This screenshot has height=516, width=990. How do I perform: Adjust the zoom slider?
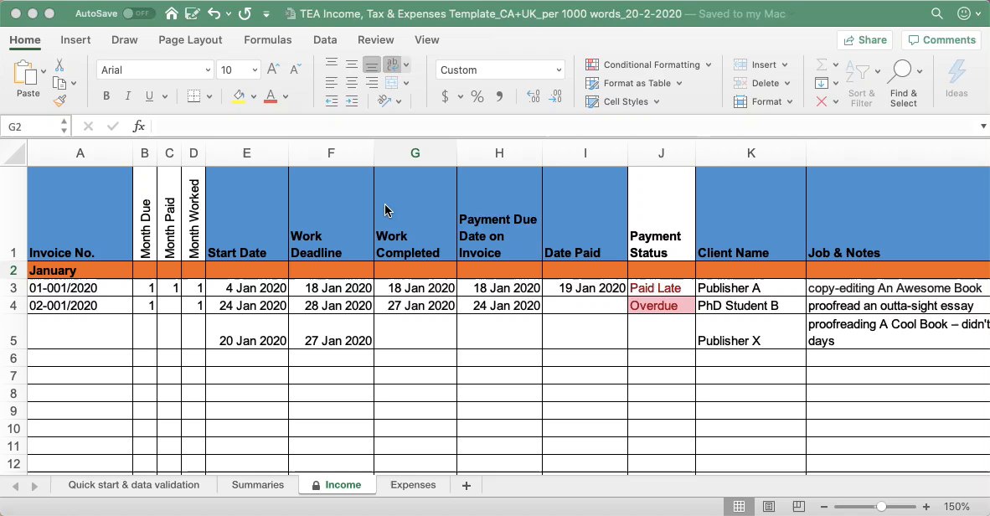881,507
